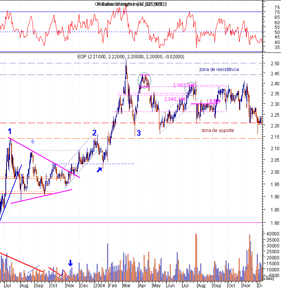Click the 'Jun' month label
Image resolution: width=281 pixels, height=288 pixels.
pyautogui.click(x=171, y=285)
